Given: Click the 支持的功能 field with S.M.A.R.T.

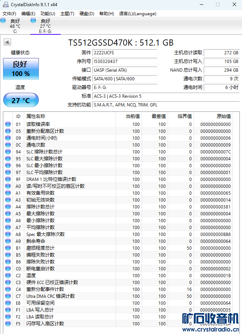Looking at the screenshot, I should 166,105.
